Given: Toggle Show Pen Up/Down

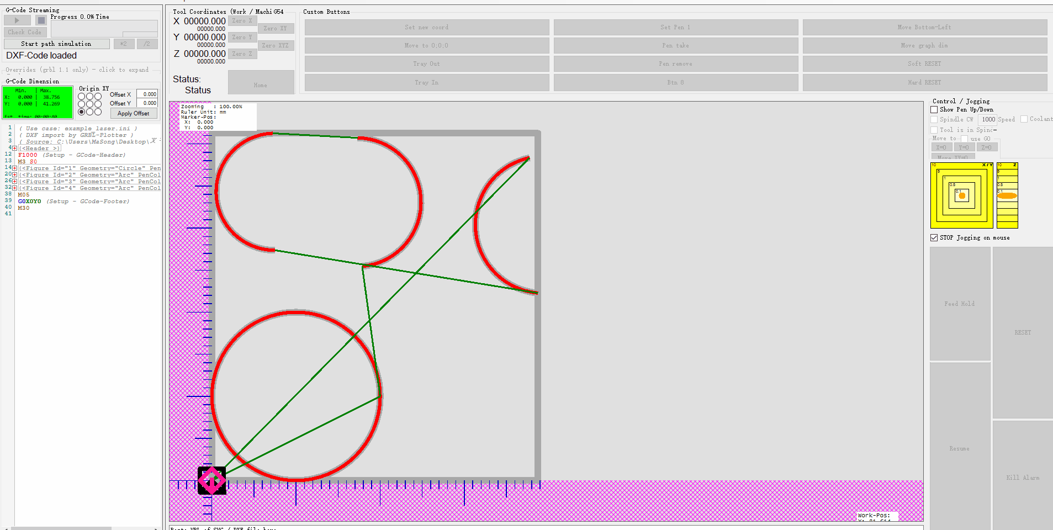Looking at the screenshot, I should click(x=934, y=109).
